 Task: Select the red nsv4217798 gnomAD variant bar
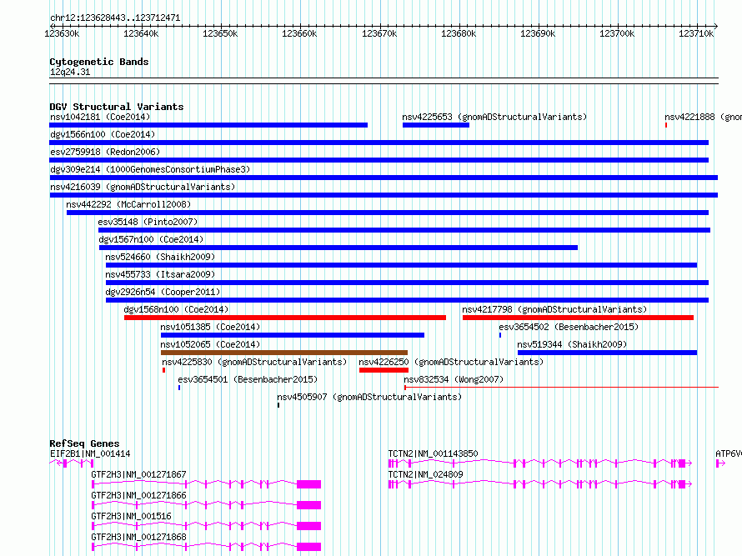[578, 318]
